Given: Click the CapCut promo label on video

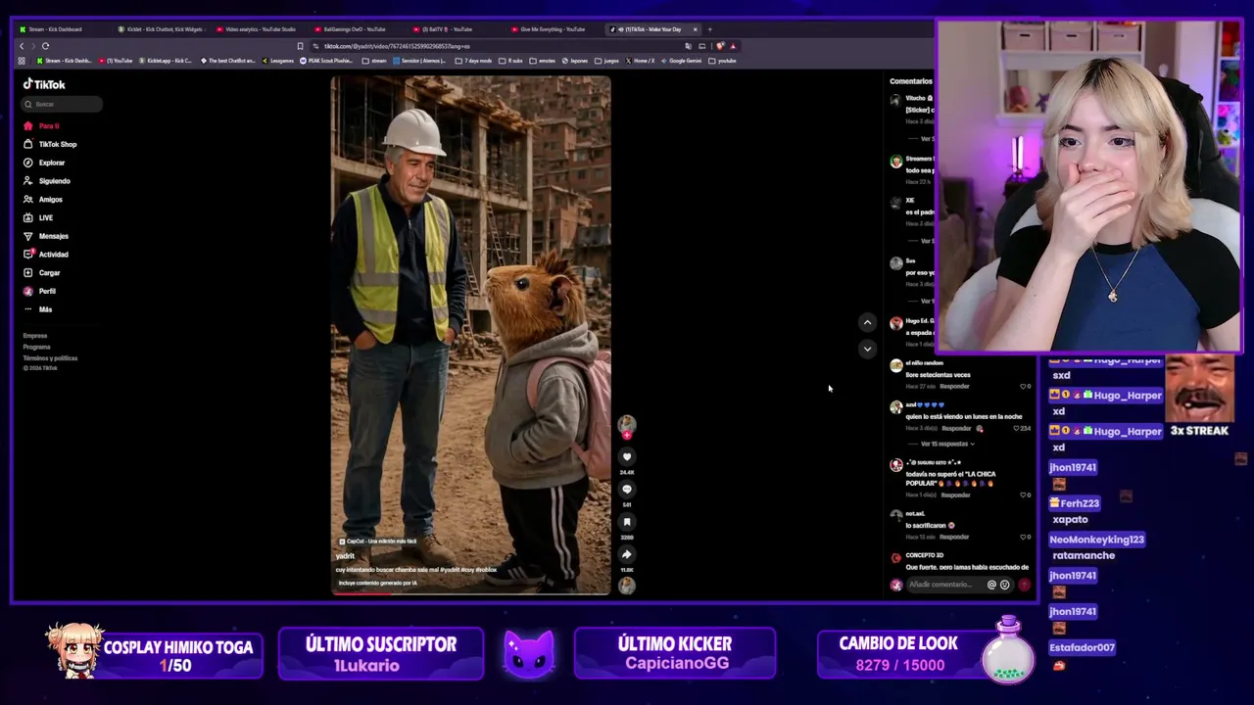Looking at the screenshot, I should (378, 540).
